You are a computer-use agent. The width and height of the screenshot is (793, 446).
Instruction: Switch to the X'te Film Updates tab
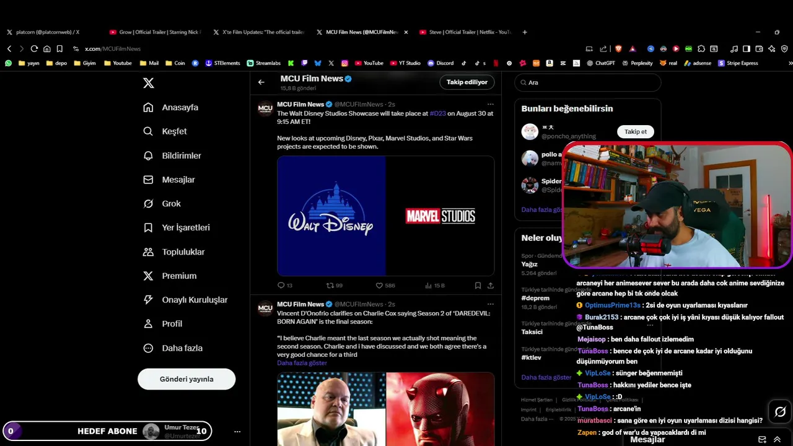point(258,32)
